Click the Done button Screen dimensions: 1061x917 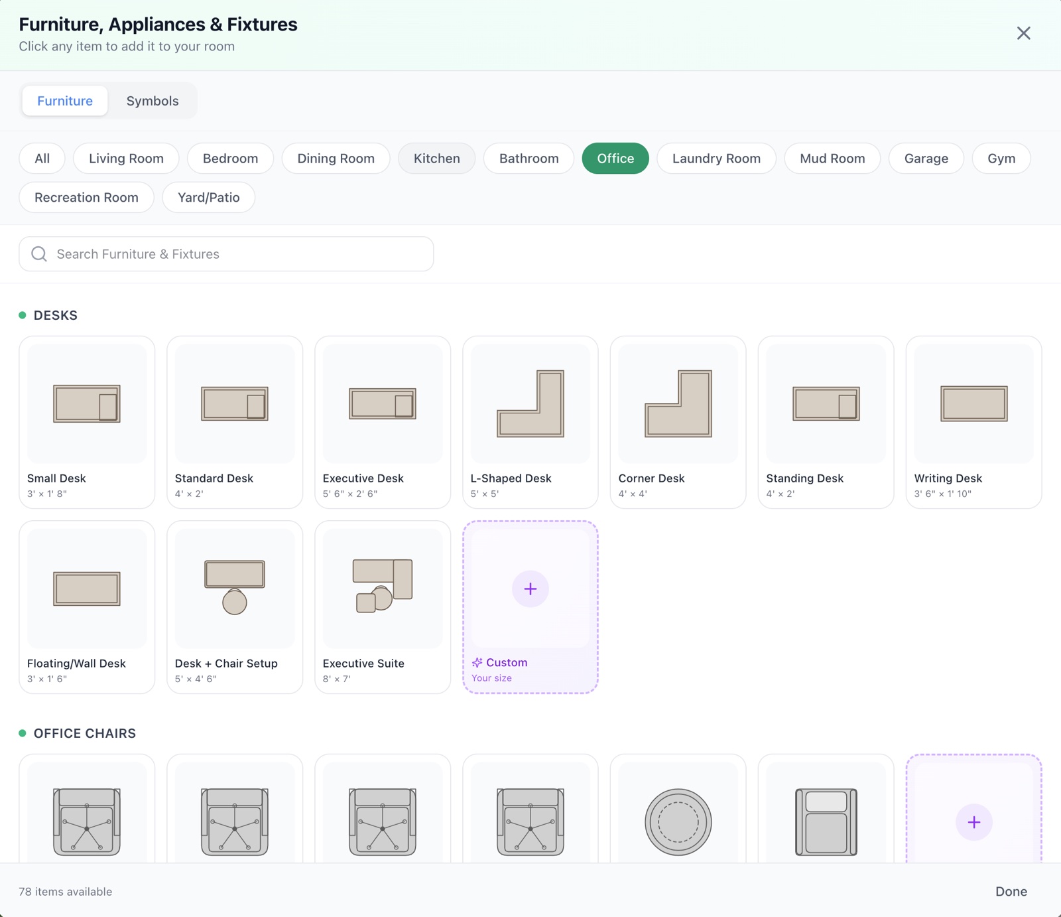(1011, 892)
